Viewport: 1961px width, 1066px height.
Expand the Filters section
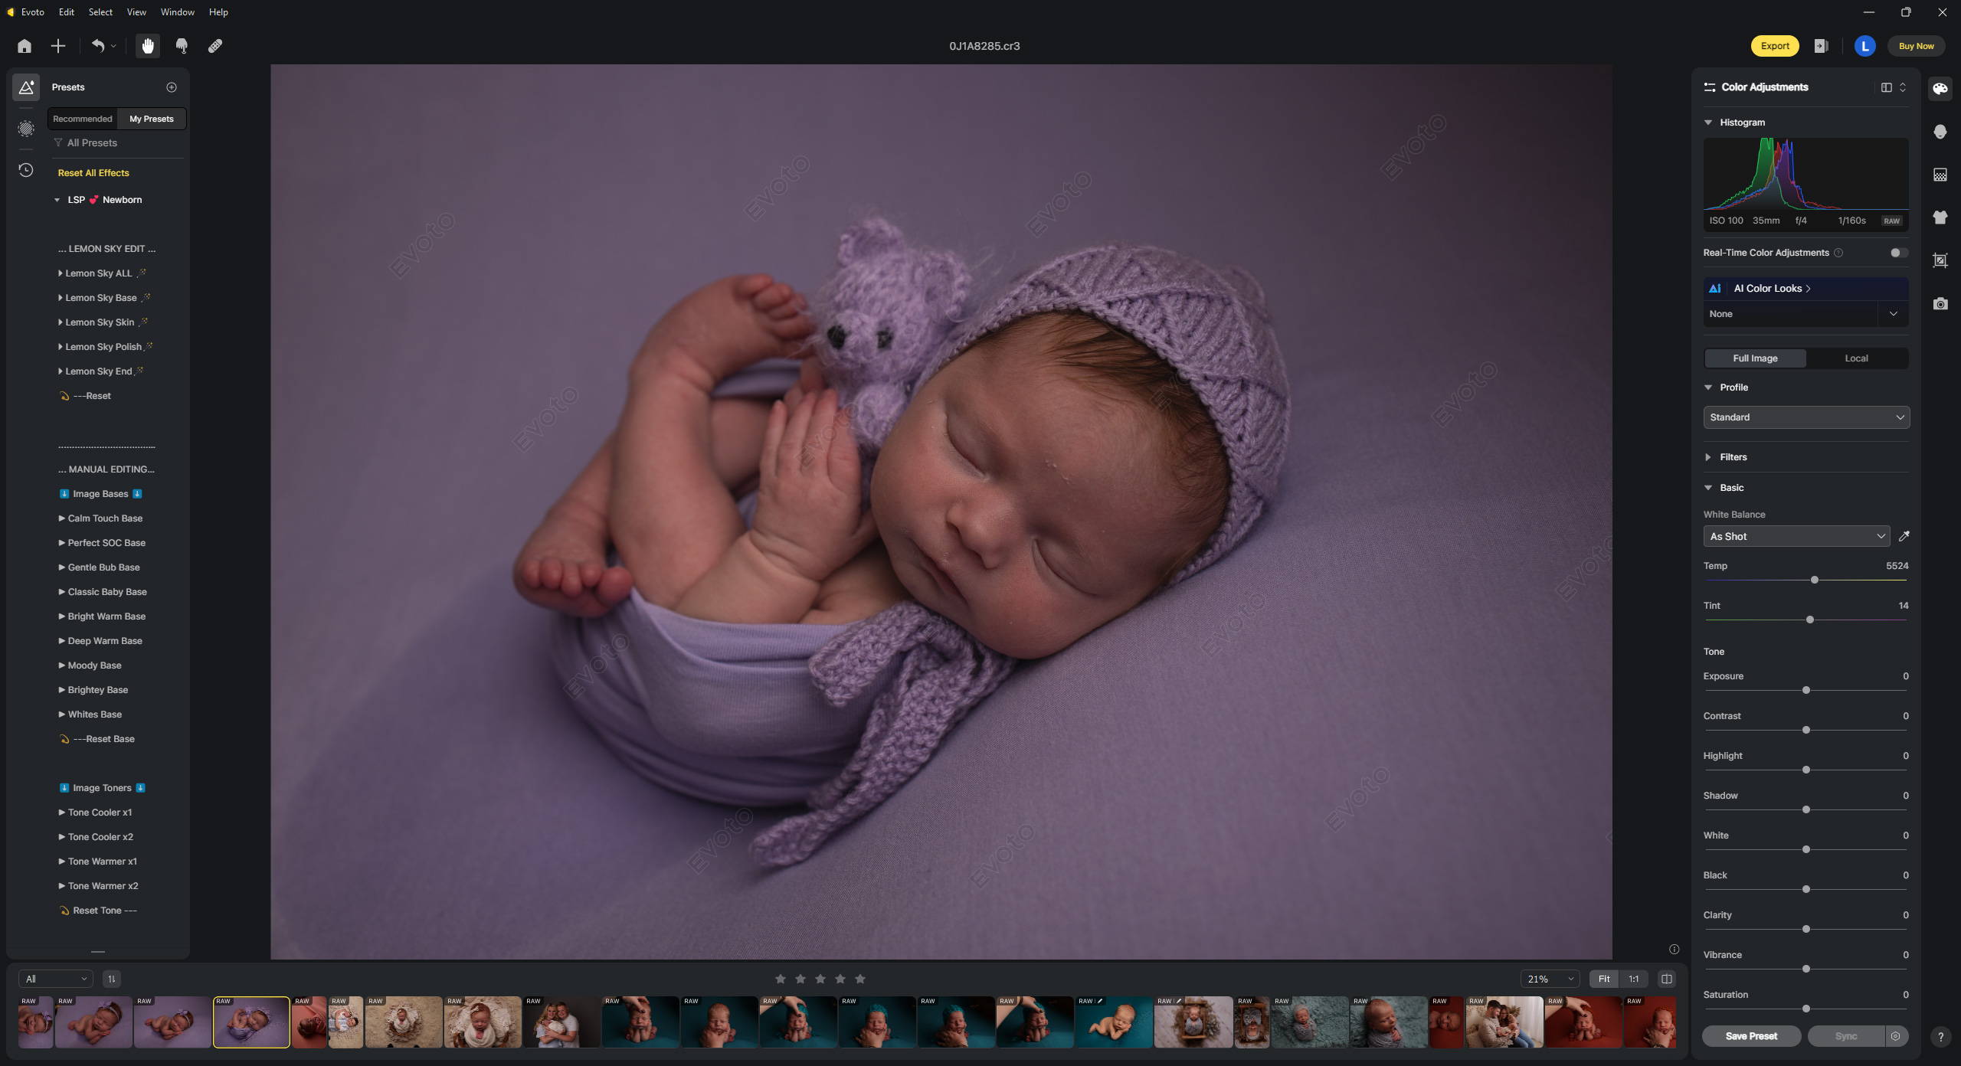1733,457
